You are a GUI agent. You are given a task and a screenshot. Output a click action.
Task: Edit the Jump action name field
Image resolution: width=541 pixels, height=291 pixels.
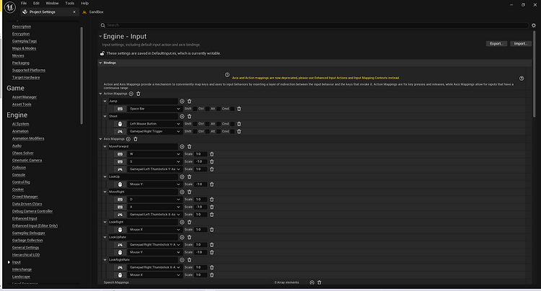pos(144,102)
